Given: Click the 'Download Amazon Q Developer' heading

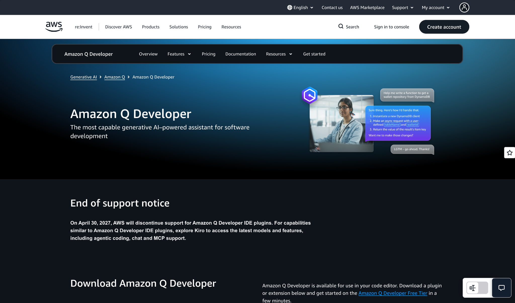Looking at the screenshot, I should 143,283.
